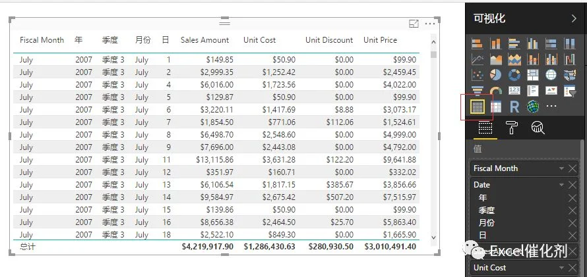Remove 日 level from Date hierarchy
The width and height of the screenshot is (587, 277).
572,236
